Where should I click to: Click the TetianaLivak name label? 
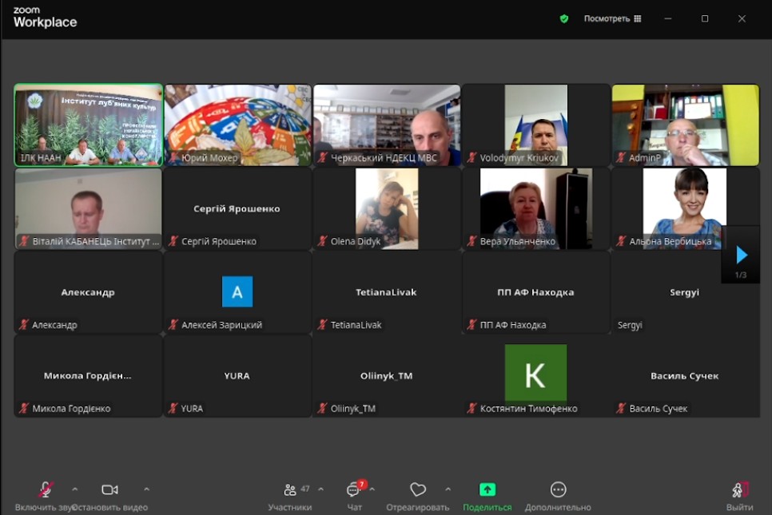[x=356, y=325]
